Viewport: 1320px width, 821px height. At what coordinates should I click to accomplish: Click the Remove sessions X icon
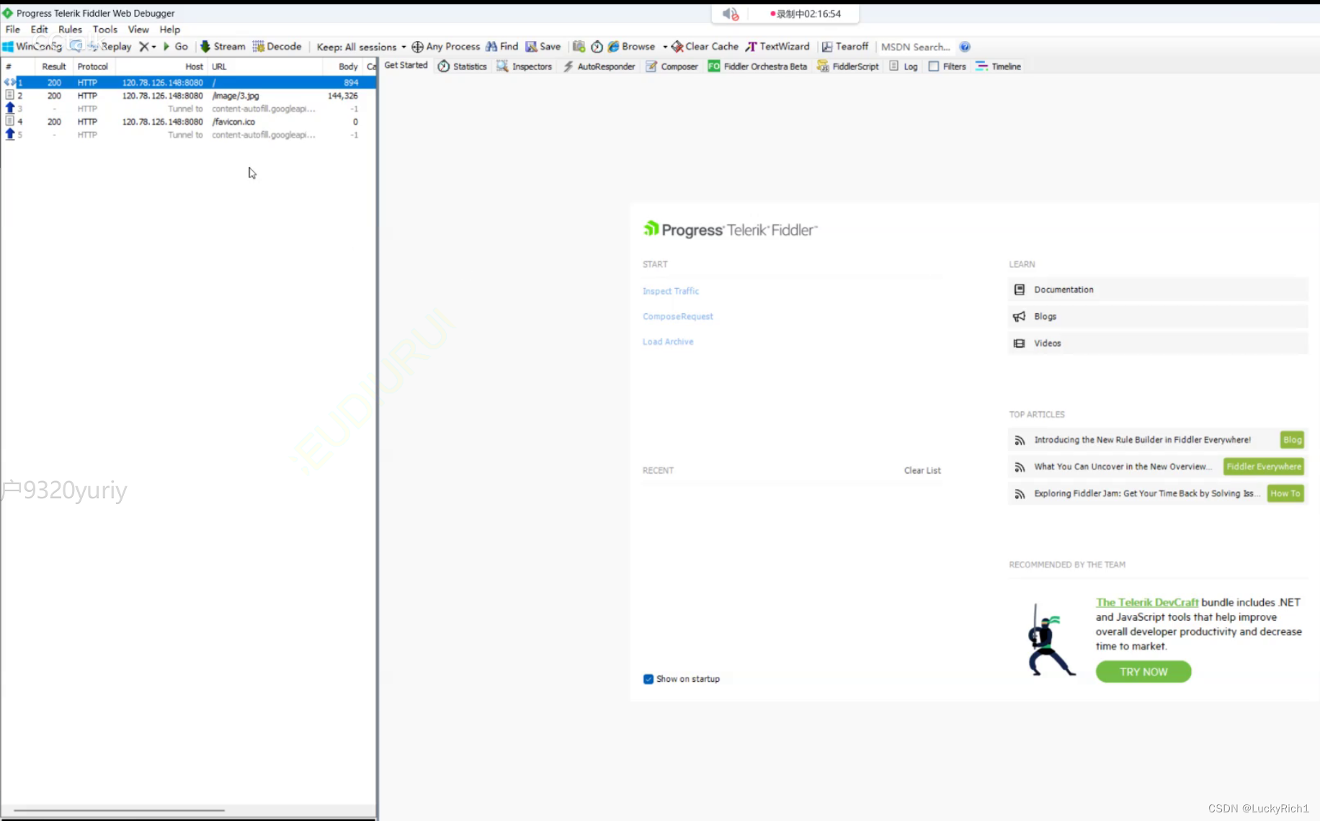(x=143, y=46)
